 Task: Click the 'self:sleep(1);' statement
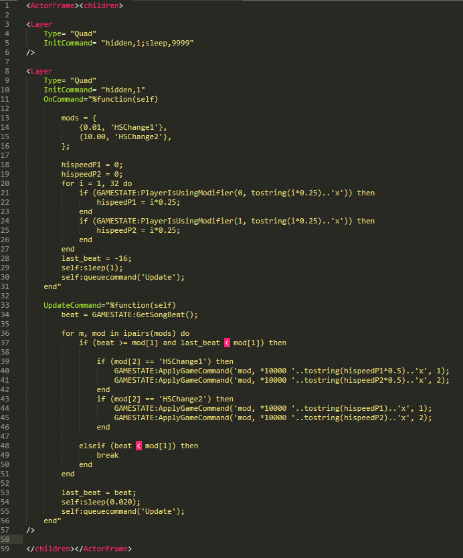92,268
